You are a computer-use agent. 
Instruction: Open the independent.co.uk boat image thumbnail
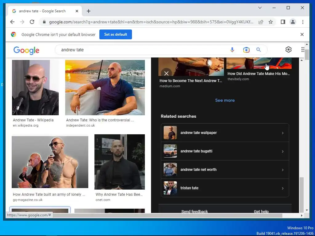point(105,88)
